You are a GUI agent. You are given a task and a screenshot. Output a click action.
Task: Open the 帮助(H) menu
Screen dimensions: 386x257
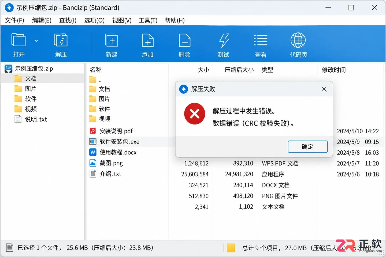175,20
